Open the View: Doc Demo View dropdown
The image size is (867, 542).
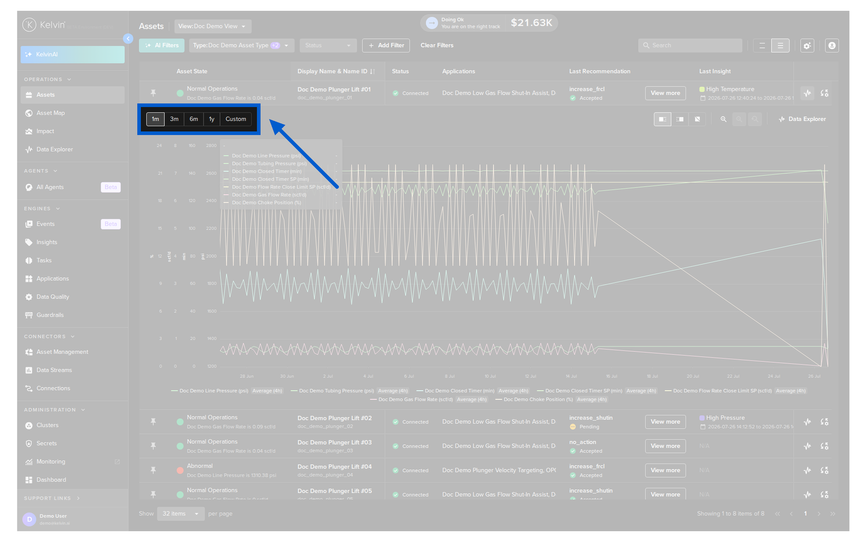coord(213,26)
